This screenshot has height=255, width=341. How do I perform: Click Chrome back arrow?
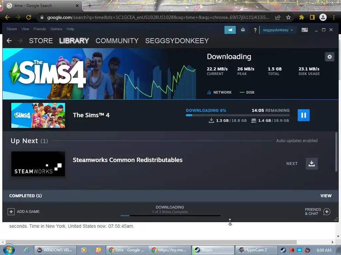[x=7, y=17]
